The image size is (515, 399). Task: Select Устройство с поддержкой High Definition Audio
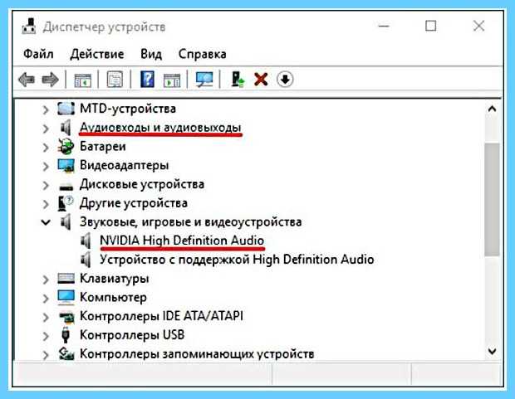click(237, 260)
